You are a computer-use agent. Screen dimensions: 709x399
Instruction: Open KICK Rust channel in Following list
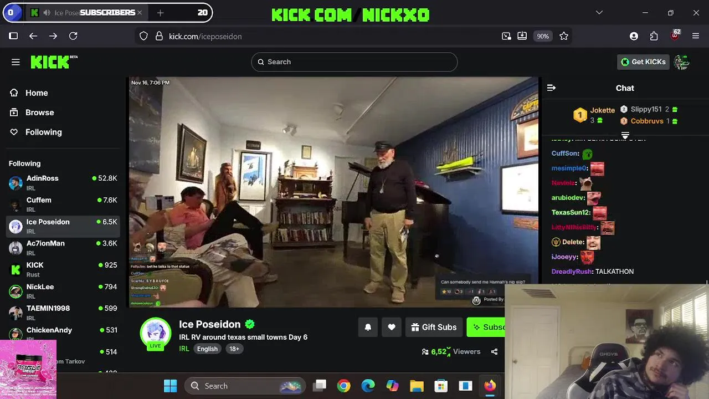point(63,269)
